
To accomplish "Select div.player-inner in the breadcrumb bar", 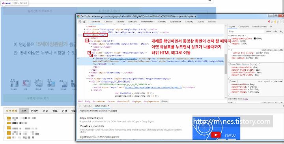I will pos(151,101).
